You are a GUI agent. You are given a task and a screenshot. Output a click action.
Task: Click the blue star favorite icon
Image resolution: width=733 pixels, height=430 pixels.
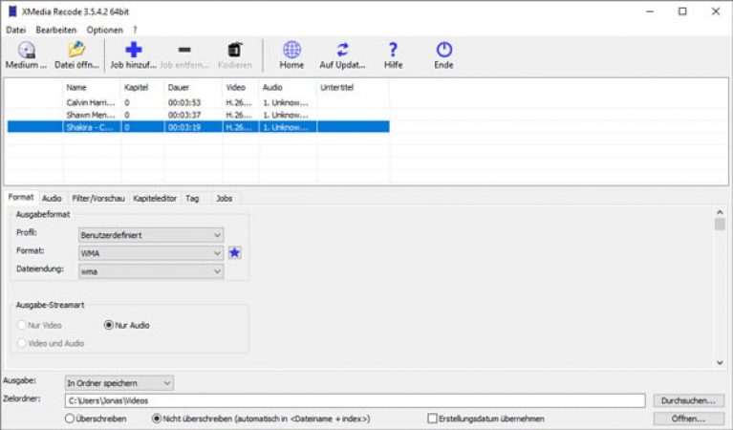tap(234, 253)
